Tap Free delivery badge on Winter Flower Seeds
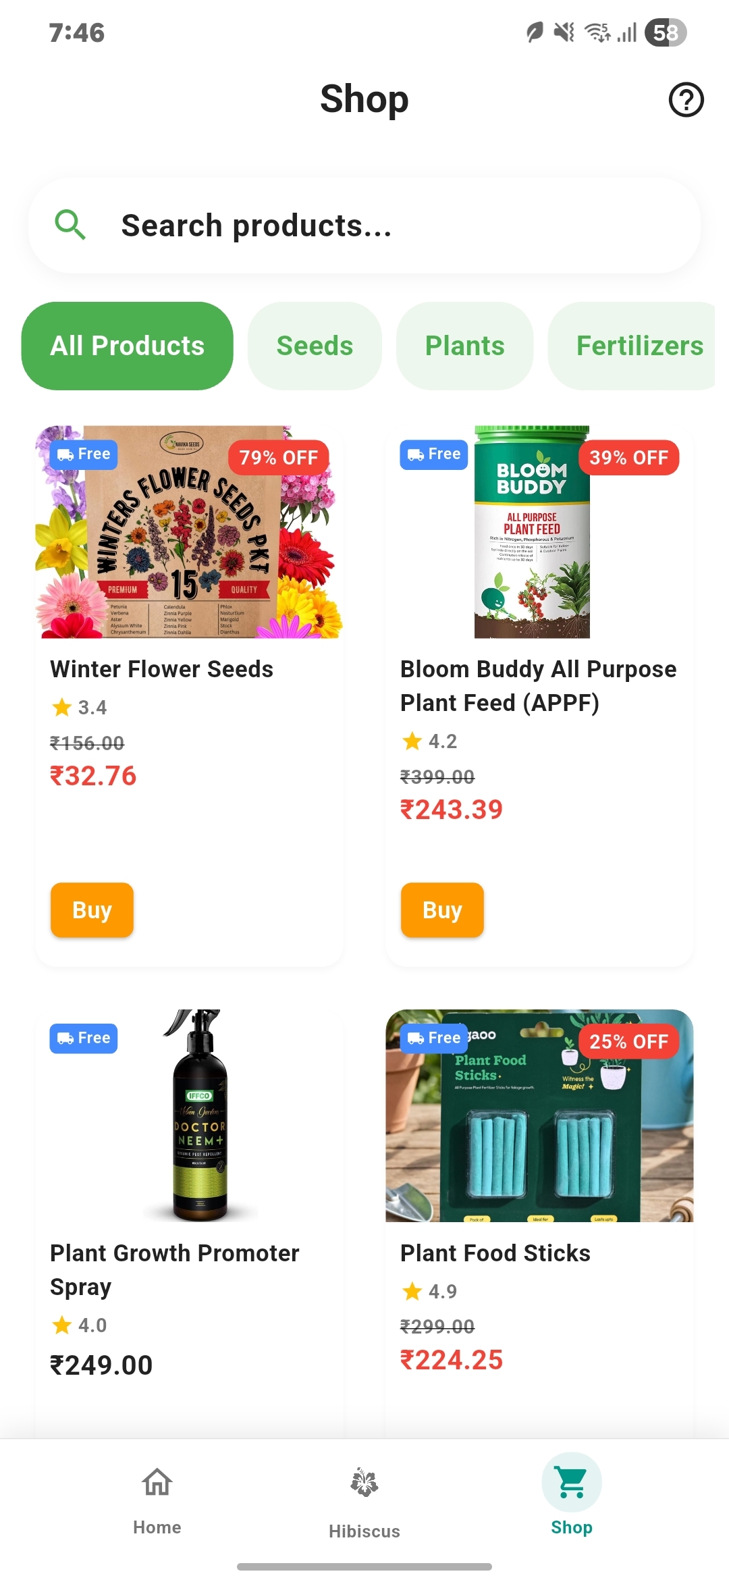The width and height of the screenshot is (729, 1580). (84, 454)
